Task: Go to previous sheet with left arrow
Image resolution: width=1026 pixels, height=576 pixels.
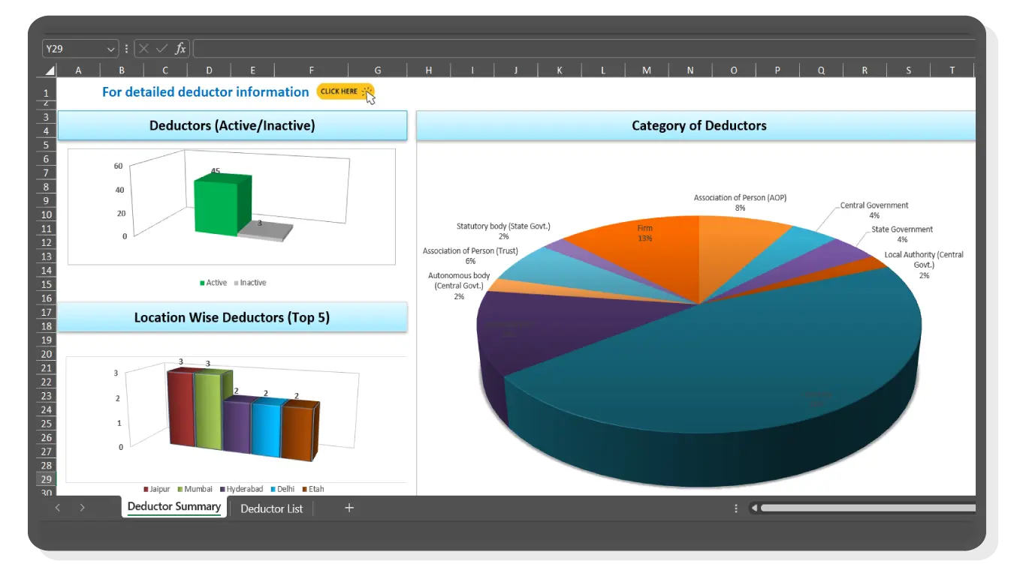Action: [58, 508]
